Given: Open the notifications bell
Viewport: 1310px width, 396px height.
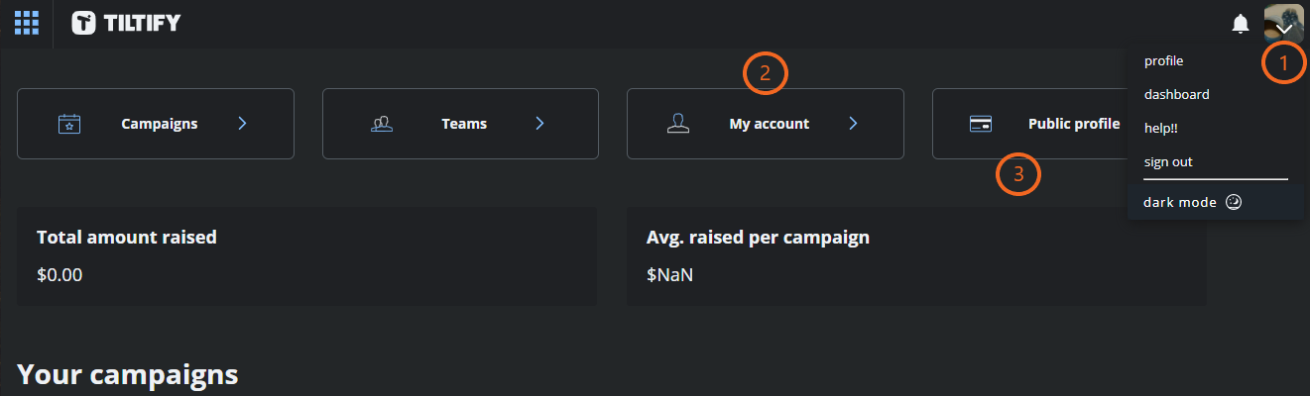Looking at the screenshot, I should pos(1240,24).
